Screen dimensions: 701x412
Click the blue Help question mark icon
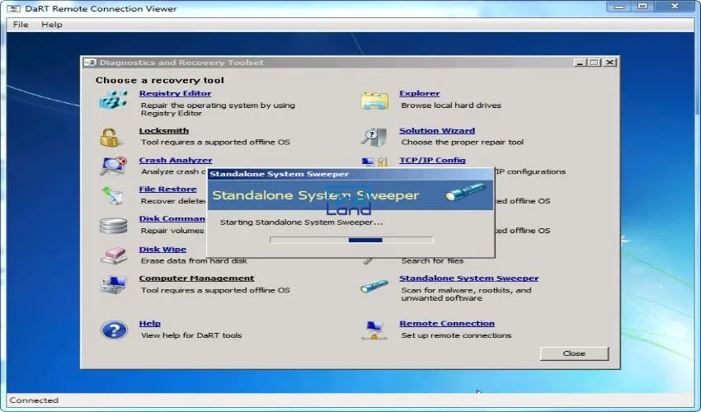coord(114,330)
